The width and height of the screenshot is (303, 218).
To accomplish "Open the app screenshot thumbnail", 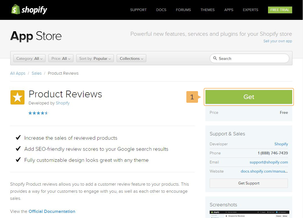I will pos(249,214).
